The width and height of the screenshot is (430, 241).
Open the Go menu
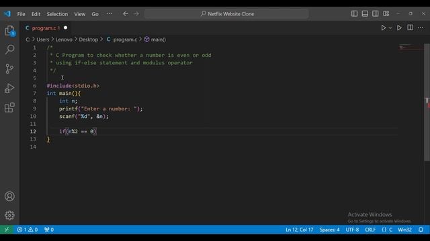pos(95,14)
